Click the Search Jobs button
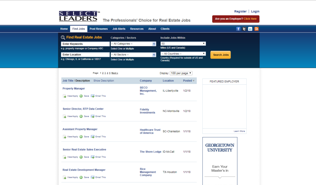Screen dimensions: 316x185 tap(220, 55)
